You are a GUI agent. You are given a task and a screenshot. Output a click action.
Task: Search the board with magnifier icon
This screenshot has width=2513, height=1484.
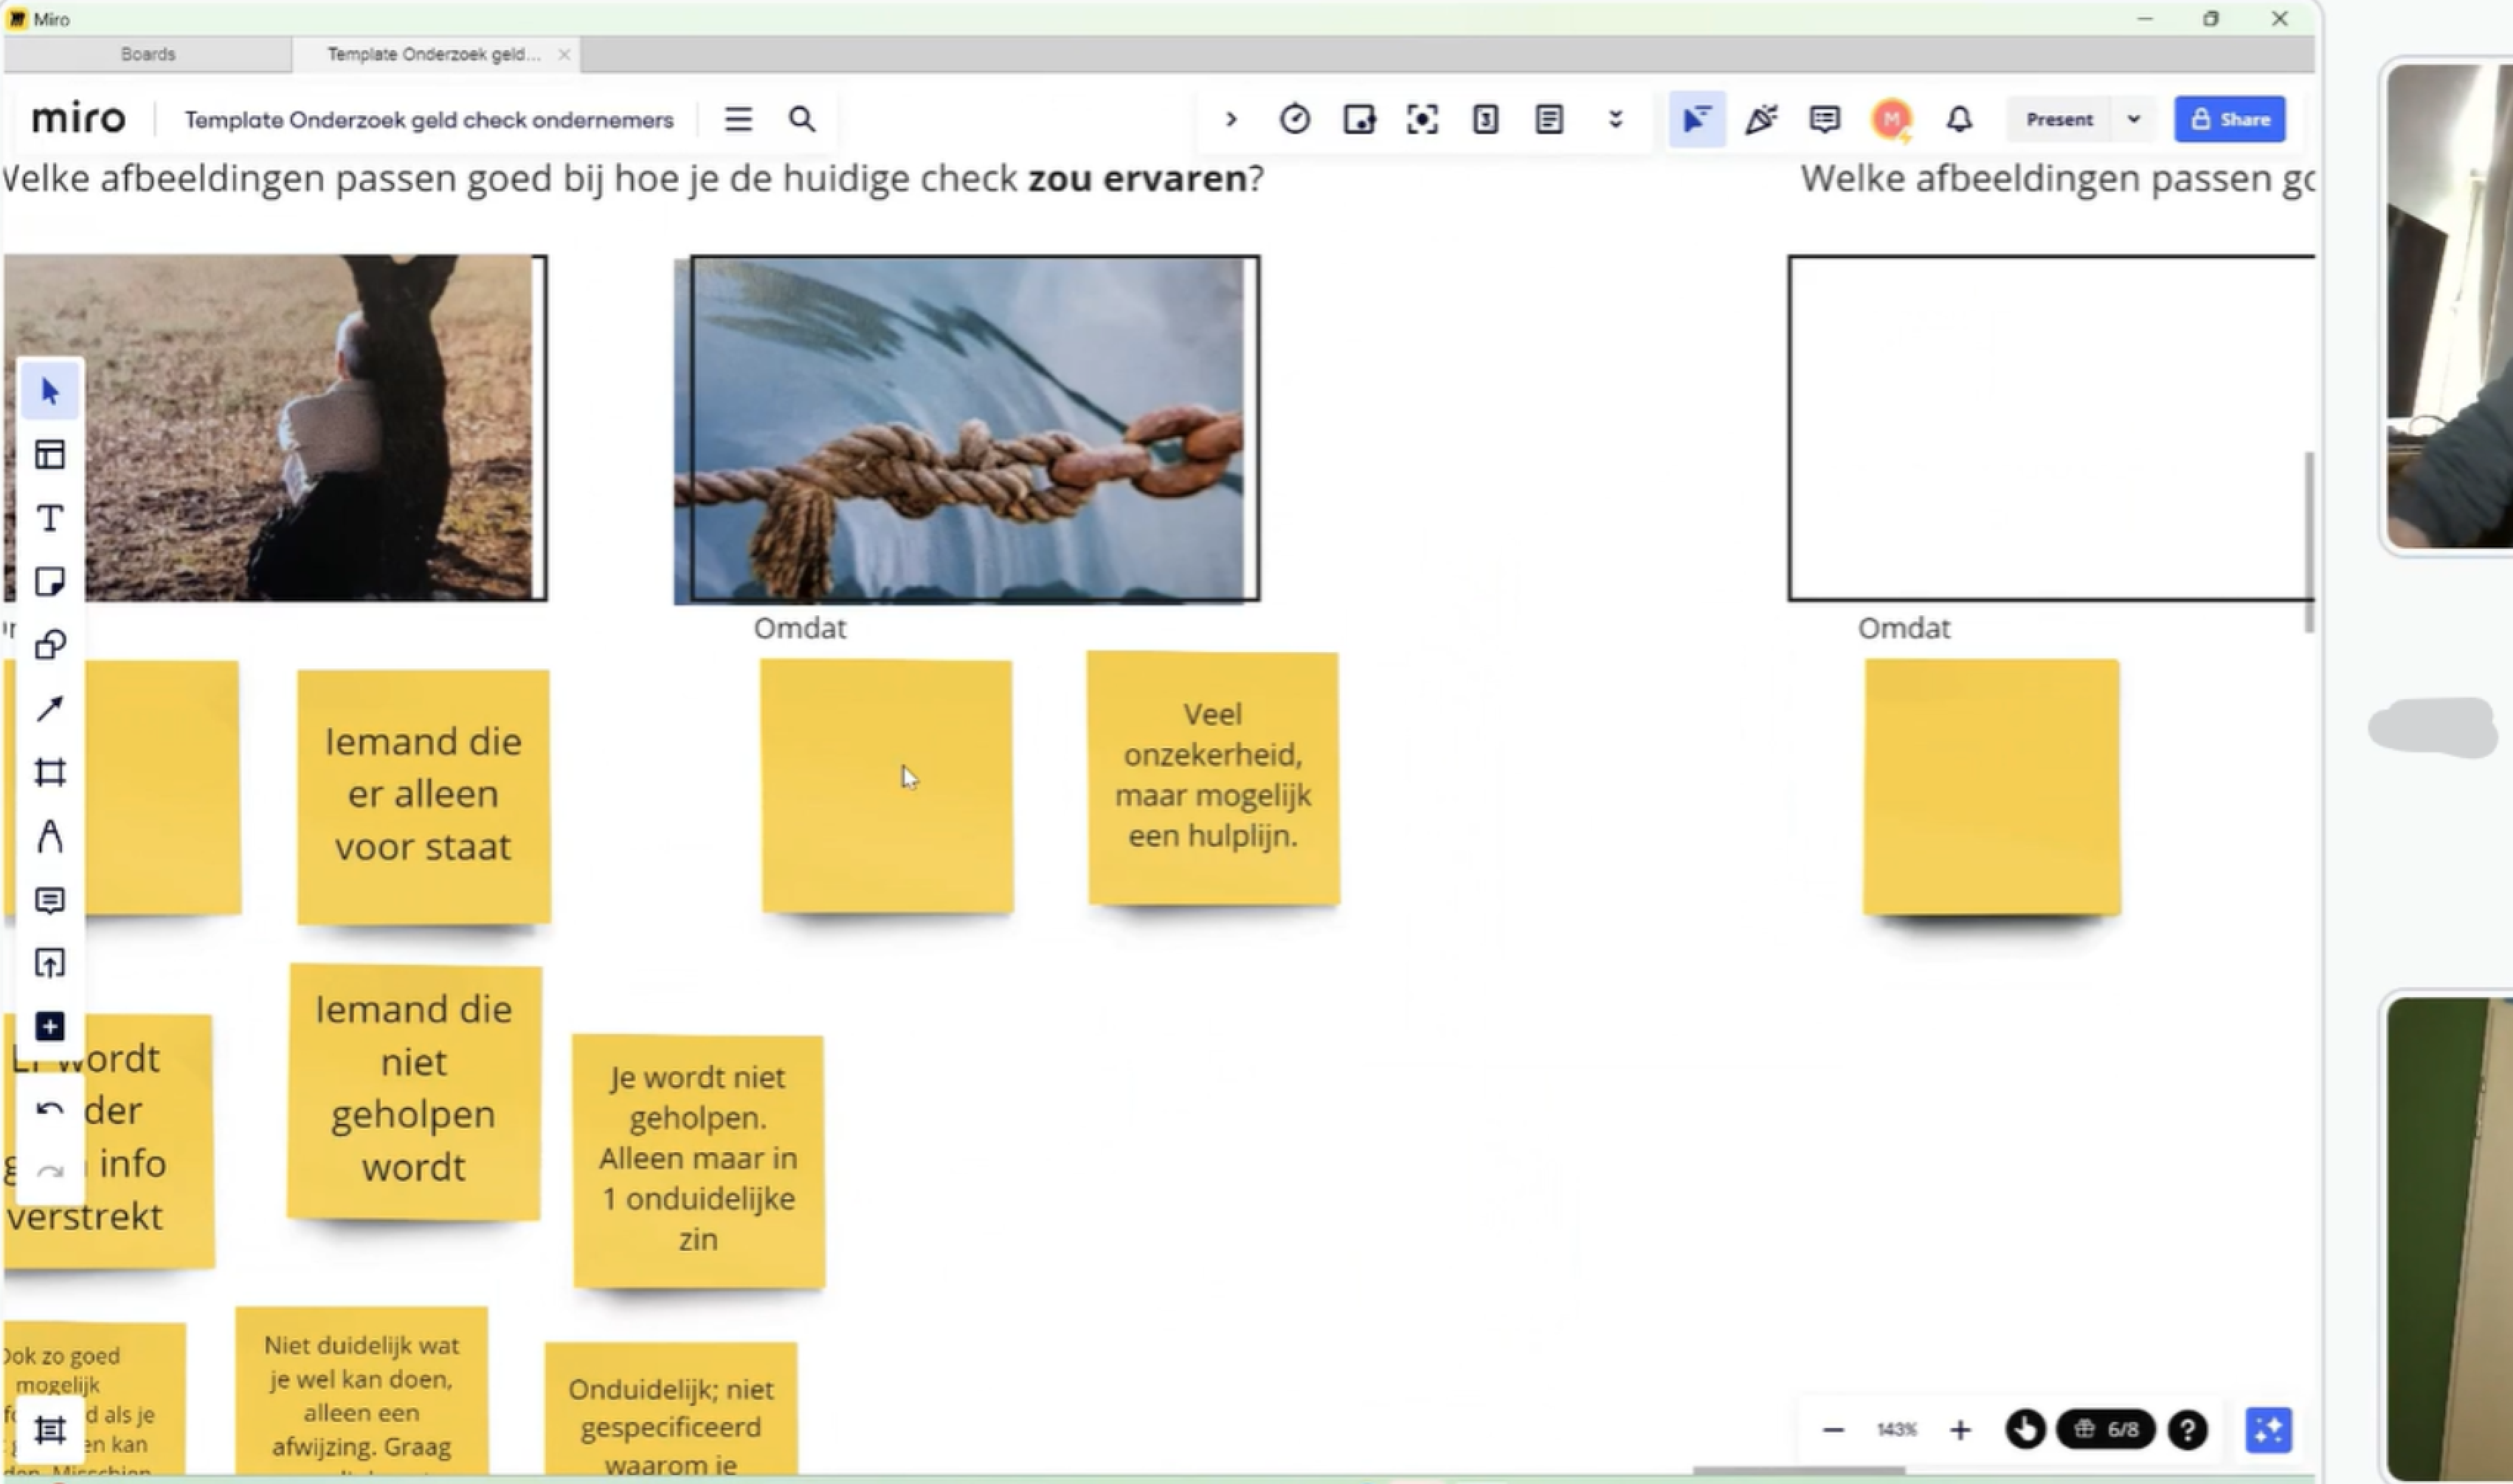(802, 120)
